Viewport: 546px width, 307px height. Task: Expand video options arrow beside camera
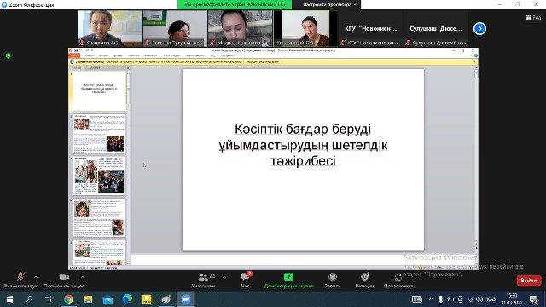(x=83, y=277)
